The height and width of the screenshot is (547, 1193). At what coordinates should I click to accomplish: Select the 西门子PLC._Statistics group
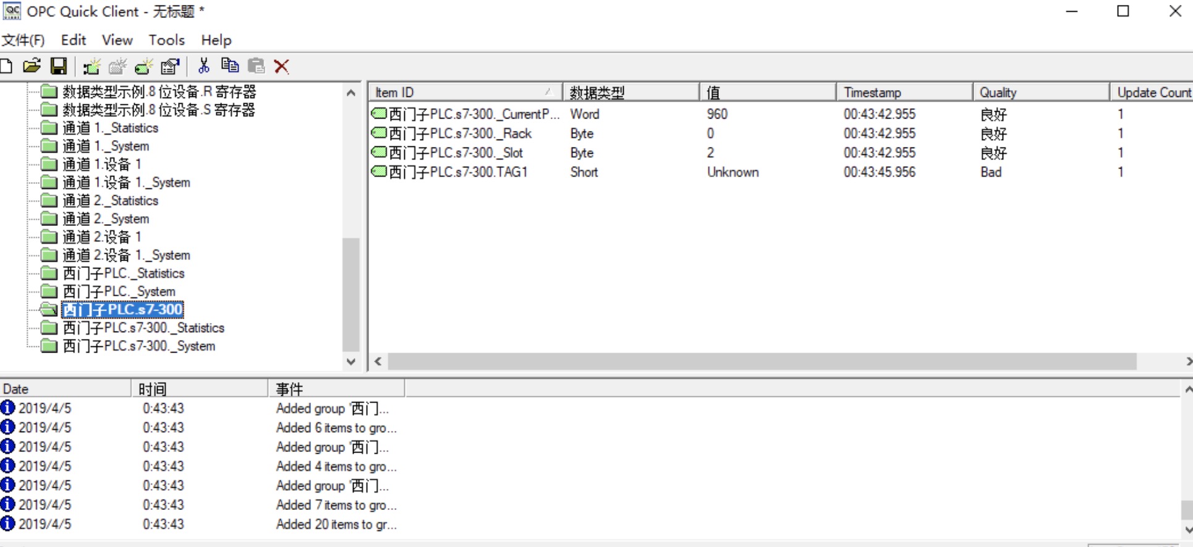coord(124,273)
